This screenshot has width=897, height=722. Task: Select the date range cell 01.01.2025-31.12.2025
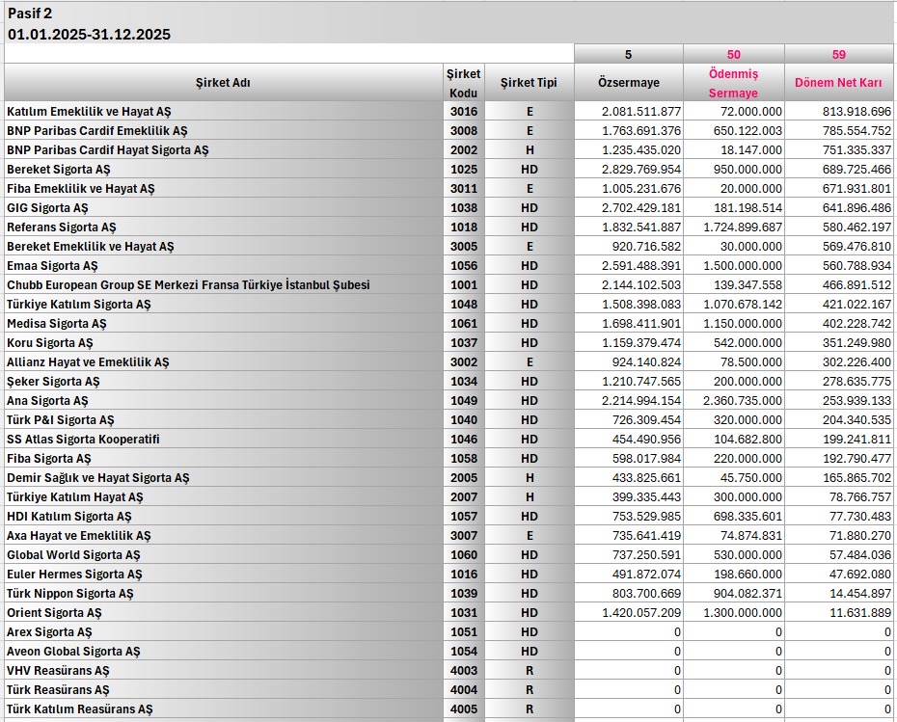[89, 34]
